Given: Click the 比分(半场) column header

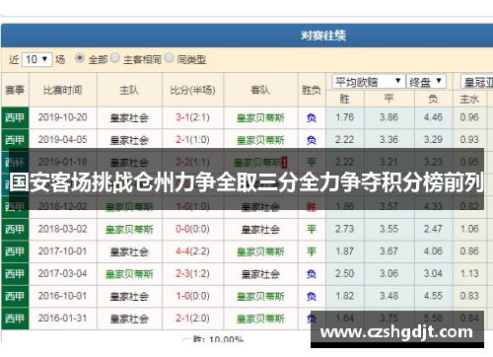Looking at the screenshot, I should pyautogui.click(x=192, y=90).
